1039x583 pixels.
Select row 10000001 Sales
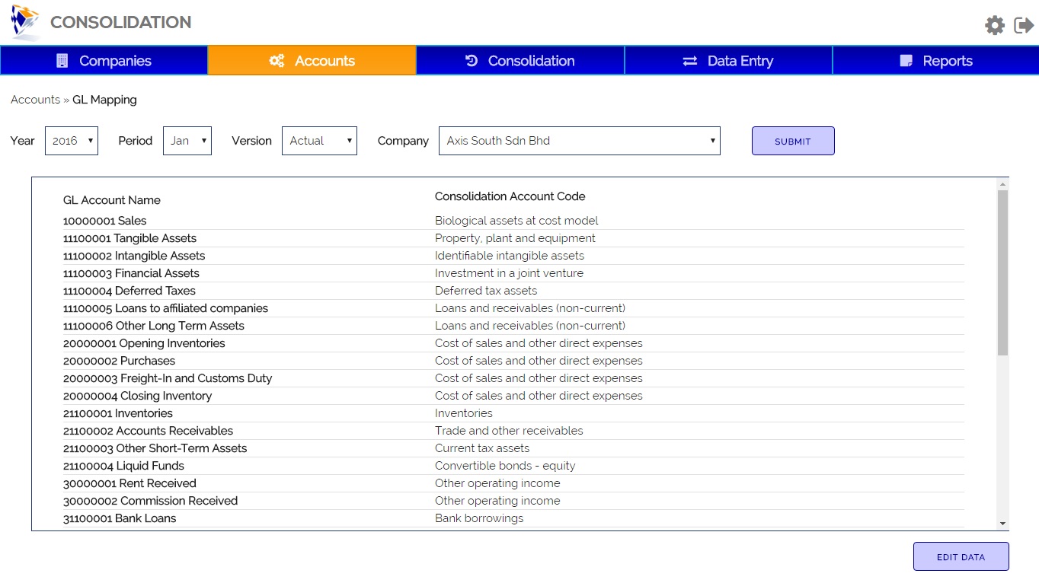513,221
